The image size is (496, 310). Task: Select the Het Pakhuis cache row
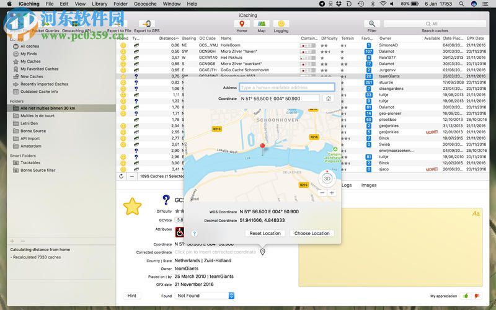[303, 58]
